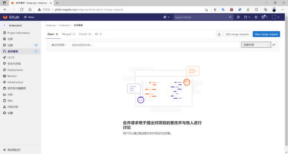Toggle sort direction button

coord(274,45)
